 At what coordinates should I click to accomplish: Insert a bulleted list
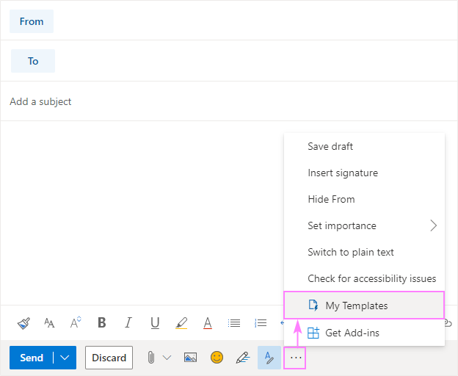[234, 322]
